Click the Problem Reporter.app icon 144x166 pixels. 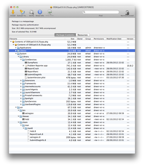tap(26, 66)
